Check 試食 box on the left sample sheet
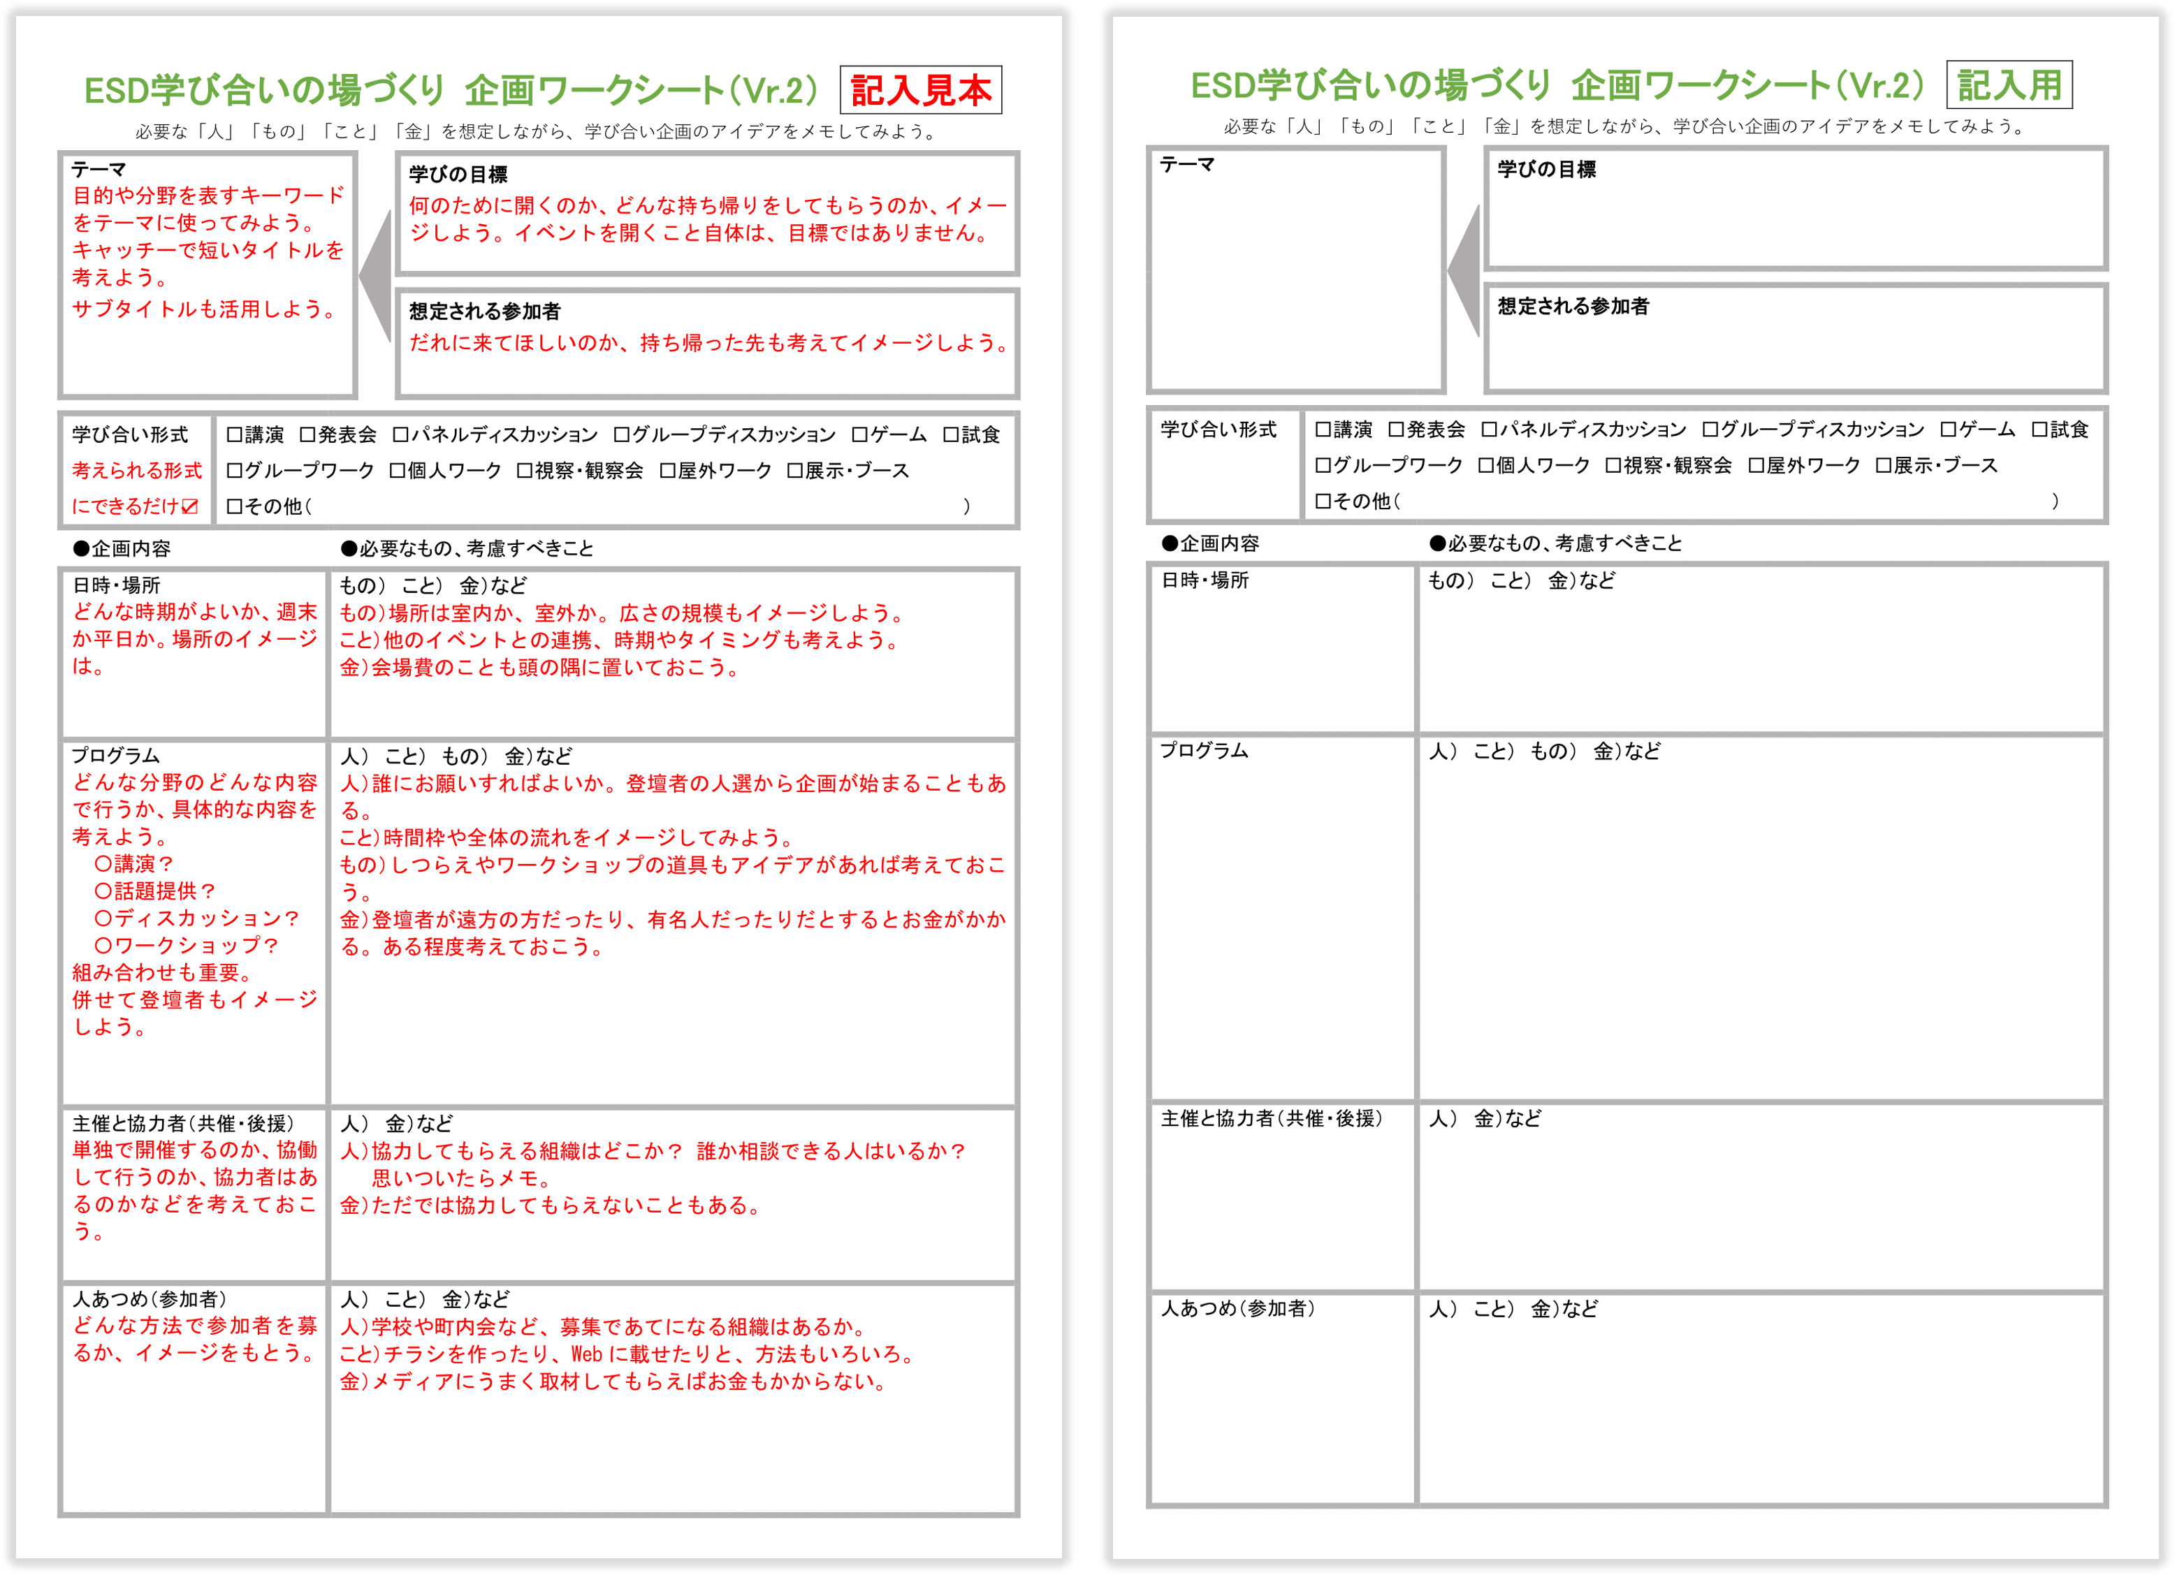The height and width of the screenshot is (1575, 2175). coord(950,434)
